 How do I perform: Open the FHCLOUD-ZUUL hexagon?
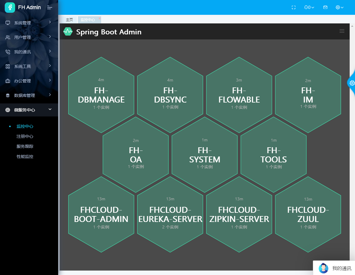308,214
